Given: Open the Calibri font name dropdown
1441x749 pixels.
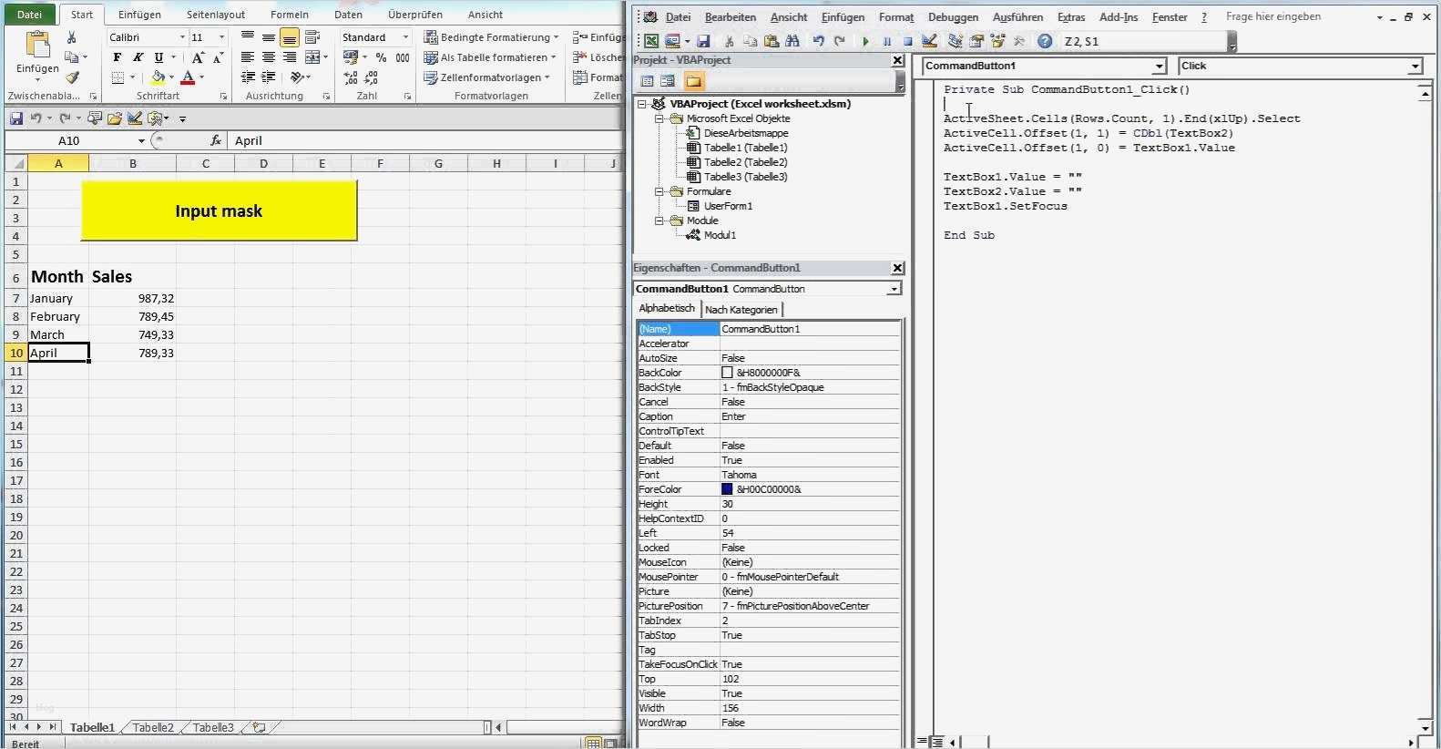Looking at the screenshot, I should 182,37.
